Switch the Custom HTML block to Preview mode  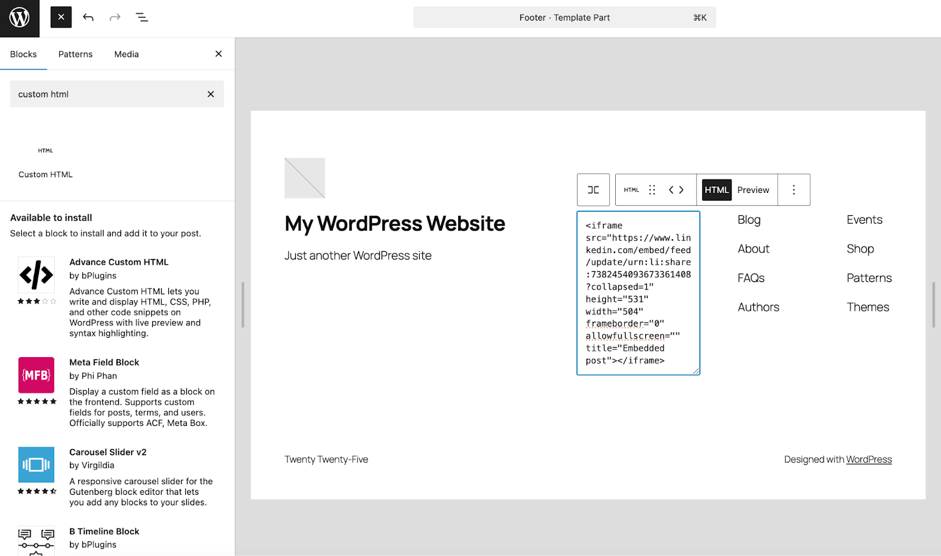[x=753, y=189]
